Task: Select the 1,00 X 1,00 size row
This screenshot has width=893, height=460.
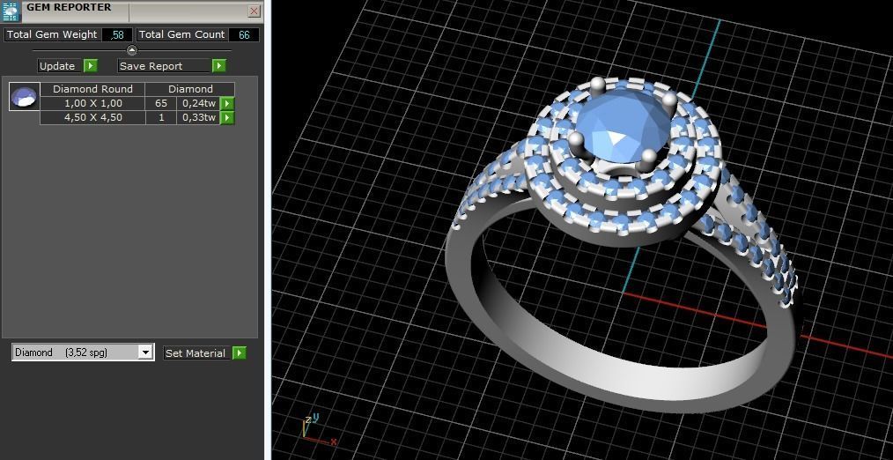Action: pos(92,103)
